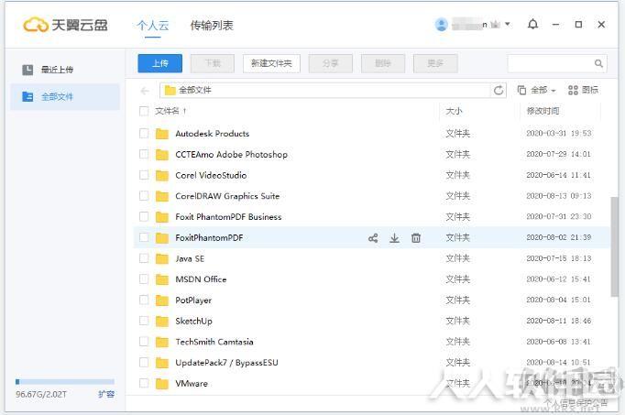Viewport: 625px width, 415px height.
Task: Click the PotPlayer folder icon
Action: click(x=162, y=300)
